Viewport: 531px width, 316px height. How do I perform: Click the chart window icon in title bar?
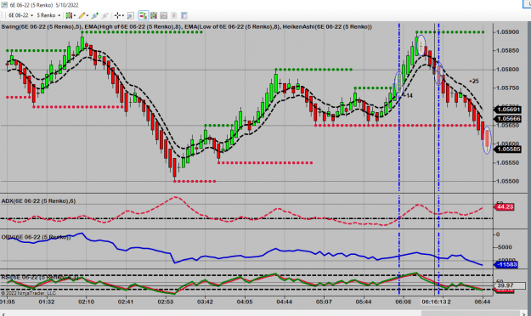(4, 5)
